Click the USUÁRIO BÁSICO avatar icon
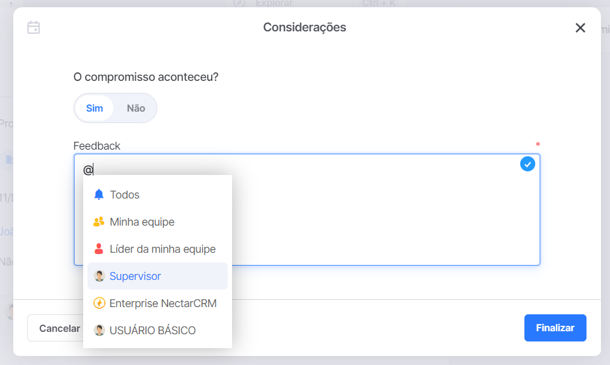 pos(99,331)
